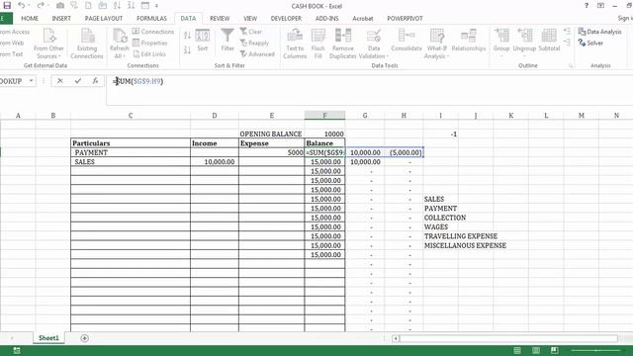
Task: Click Reapply filter
Action: click(x=254, y=43)
